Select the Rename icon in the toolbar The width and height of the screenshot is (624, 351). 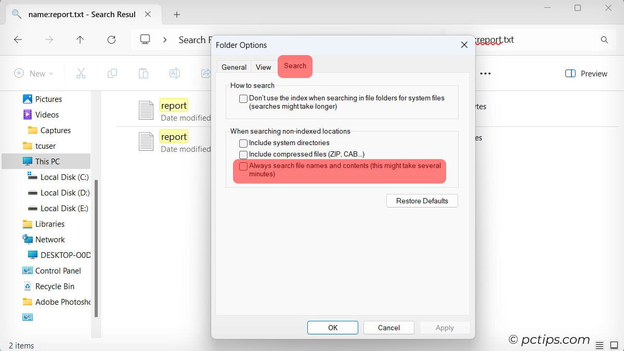click(x=175, y=73)
